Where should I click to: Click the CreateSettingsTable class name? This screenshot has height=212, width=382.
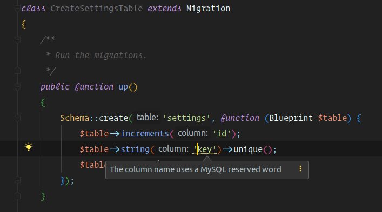tap(97, 9)
